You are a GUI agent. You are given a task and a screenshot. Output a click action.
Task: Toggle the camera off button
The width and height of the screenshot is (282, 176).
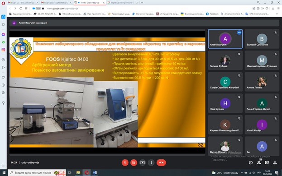[x=134, y=162]
